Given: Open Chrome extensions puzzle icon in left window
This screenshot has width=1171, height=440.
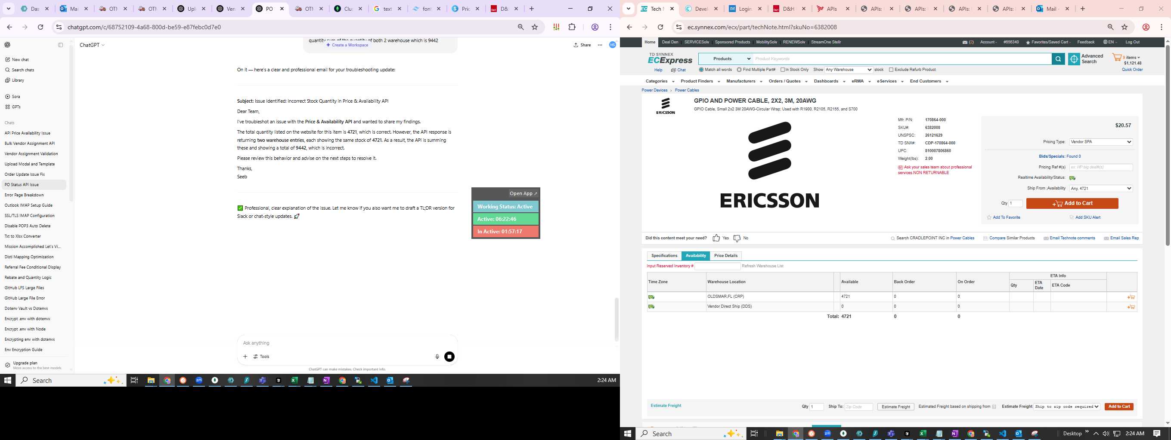Looking at the screenshot, I should coord(572,27).
